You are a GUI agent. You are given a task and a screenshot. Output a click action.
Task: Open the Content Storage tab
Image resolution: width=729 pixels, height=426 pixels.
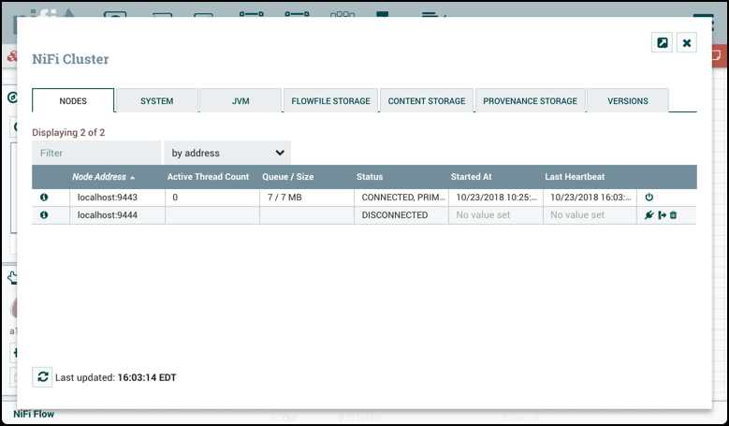click(427, 101)
